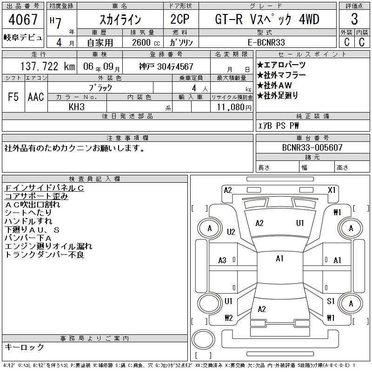Select the inspector note エンジン廻りオイル漏れ
Viewport: 372px width, 372px height.
[48, 246]
